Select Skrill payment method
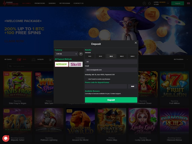192x144 pixels. [x=76, y=64]
